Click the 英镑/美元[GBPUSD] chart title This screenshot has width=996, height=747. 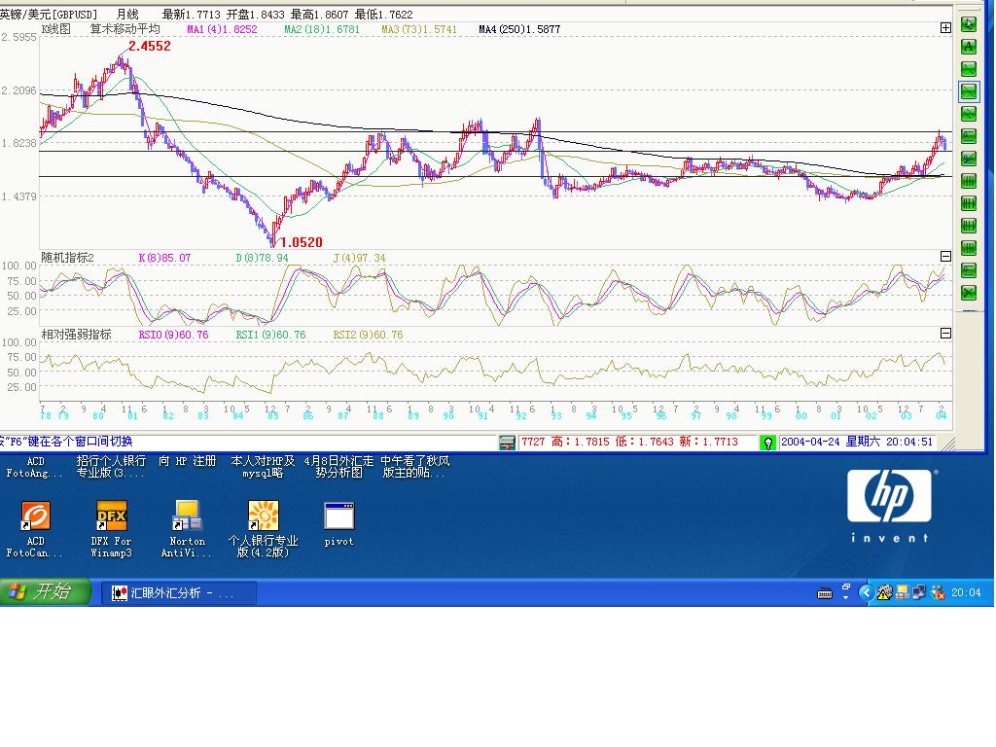coord(49,15)
